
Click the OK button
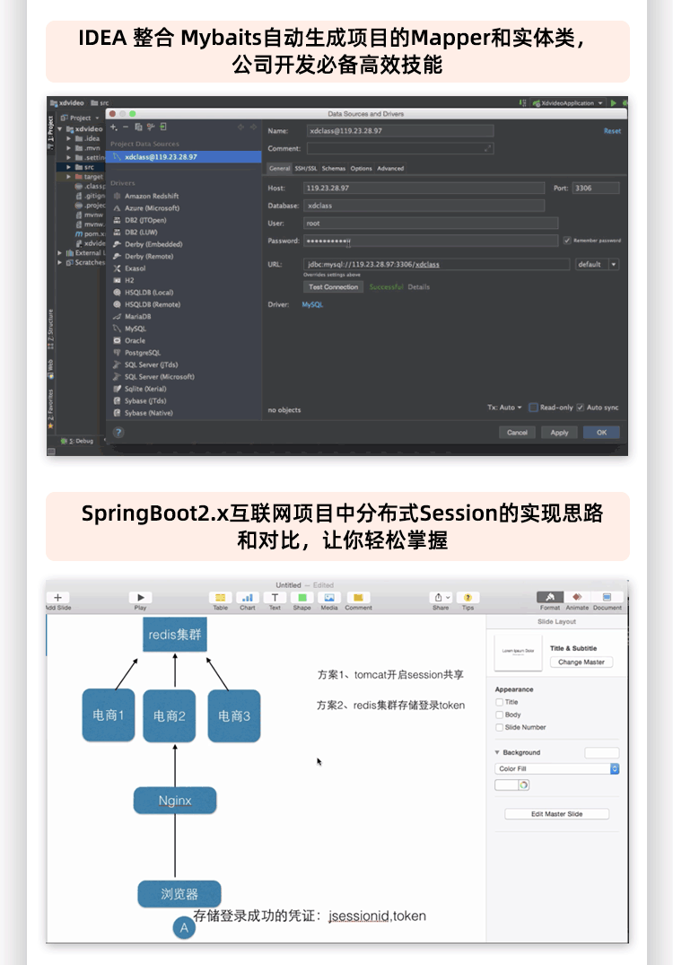[601, 433]
